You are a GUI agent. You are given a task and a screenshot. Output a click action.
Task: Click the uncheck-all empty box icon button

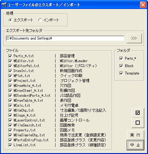[138, 122]
